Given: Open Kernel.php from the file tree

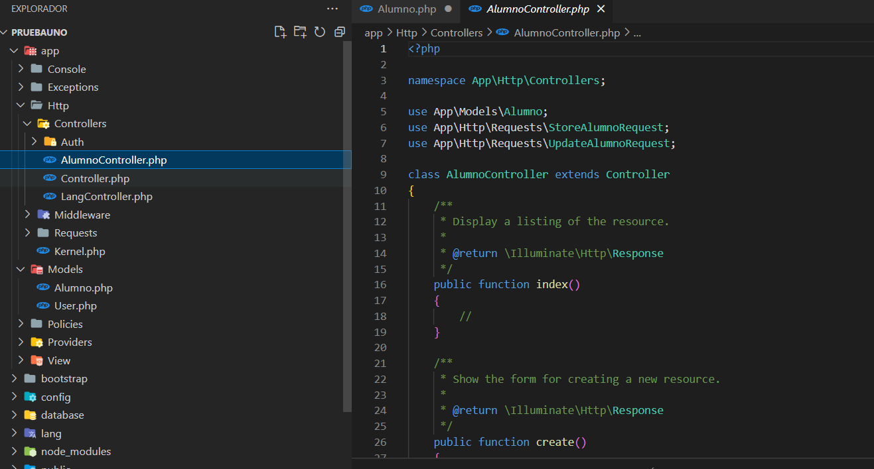Looking at the screenshot, I should 80,252.
